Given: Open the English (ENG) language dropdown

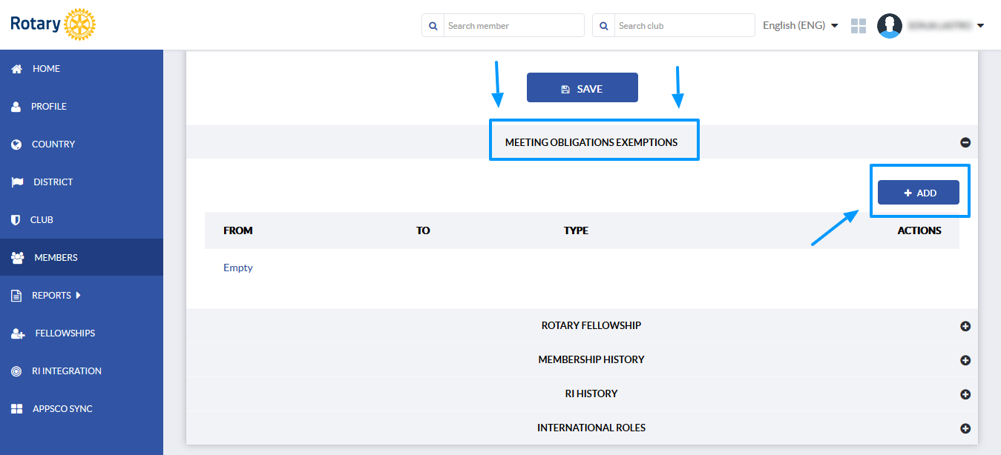Looking at the screenshot, I should (x=801, y=25).
